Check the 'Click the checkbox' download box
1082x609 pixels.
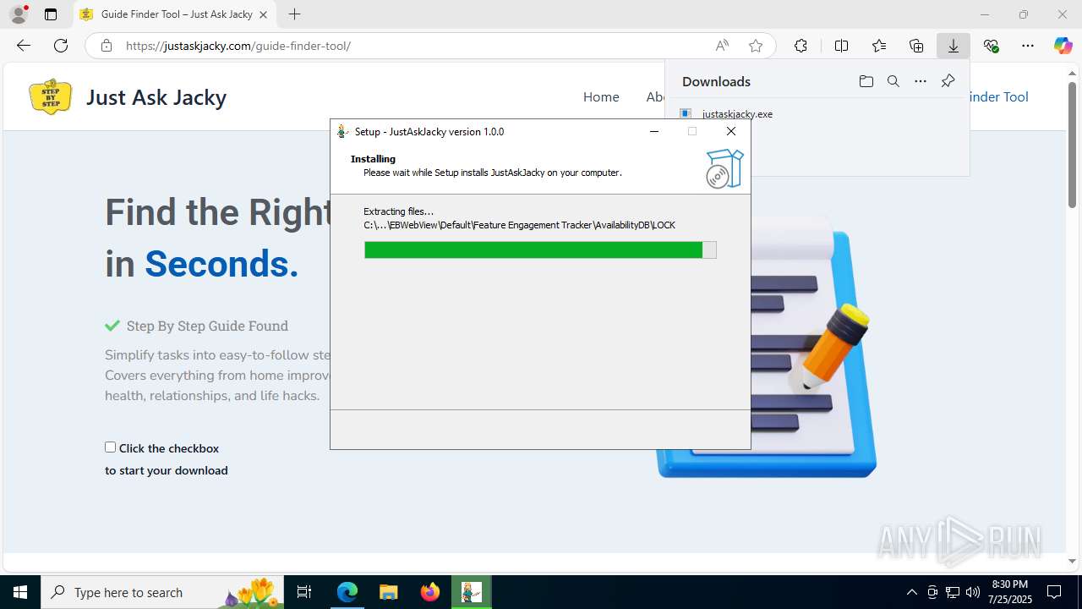[110, 447]
